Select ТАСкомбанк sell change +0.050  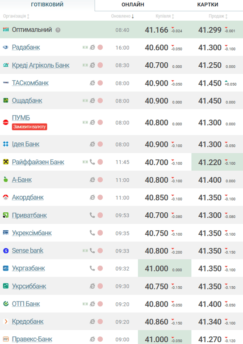tap(230, 84)
